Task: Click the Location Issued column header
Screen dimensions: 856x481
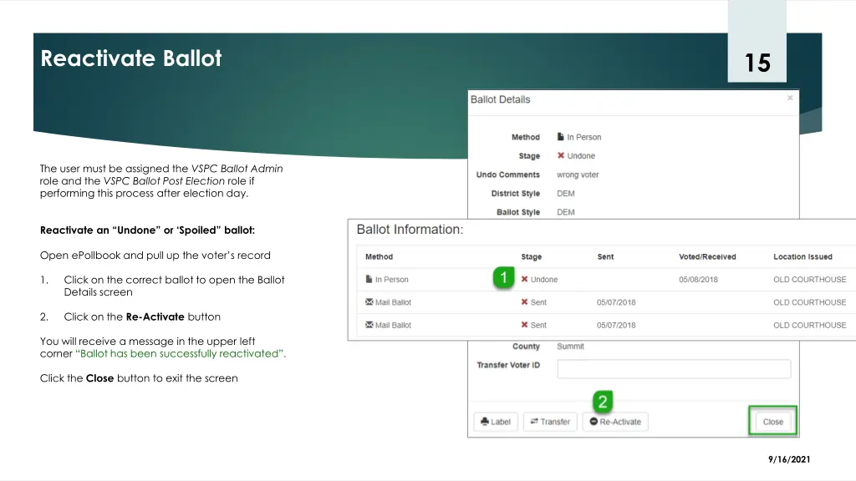Action: pos(802,257)
